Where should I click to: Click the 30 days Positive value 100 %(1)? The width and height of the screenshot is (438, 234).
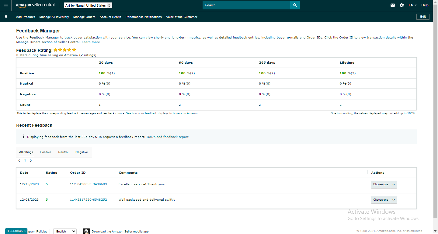107,73
